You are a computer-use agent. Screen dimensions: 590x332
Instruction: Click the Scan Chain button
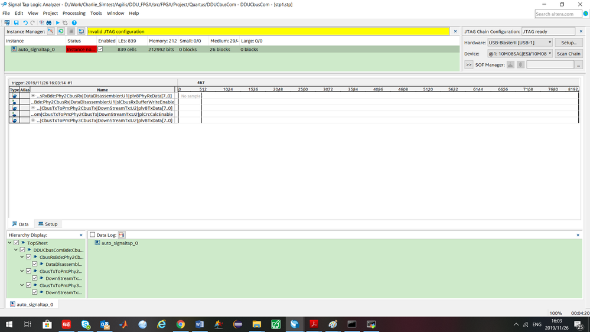coord(569,53)
